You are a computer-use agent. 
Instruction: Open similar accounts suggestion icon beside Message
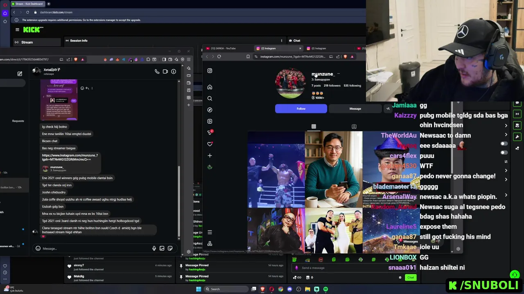[x=388, y=109]
